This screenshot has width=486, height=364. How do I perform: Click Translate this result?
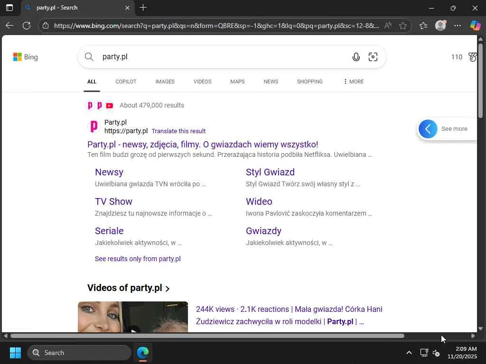pyautogui.click(x=178, y=131)
